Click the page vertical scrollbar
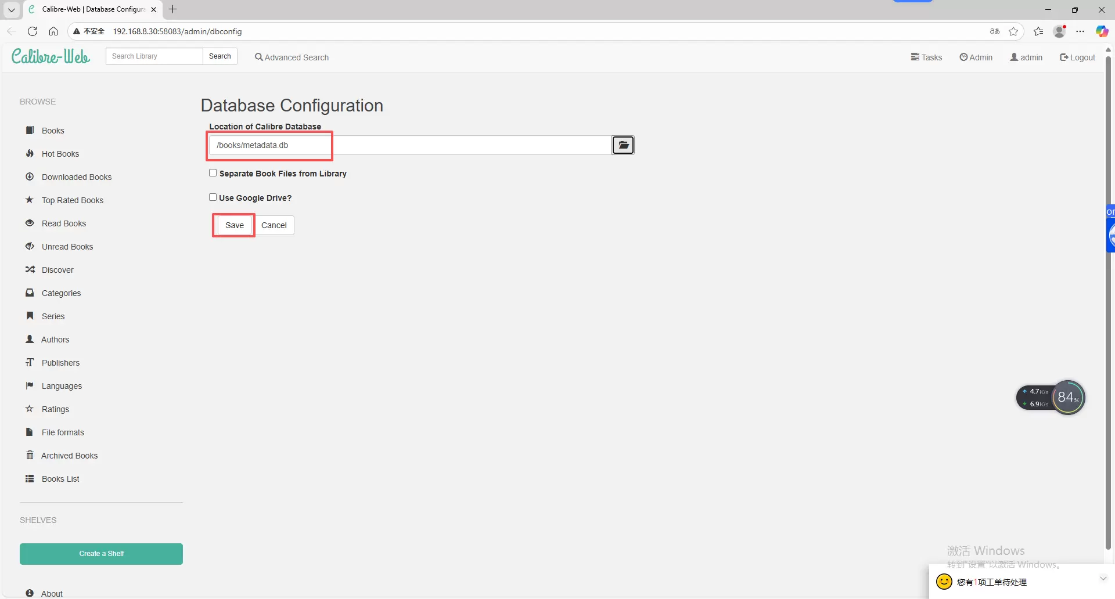 click(x=1108, y=290)
